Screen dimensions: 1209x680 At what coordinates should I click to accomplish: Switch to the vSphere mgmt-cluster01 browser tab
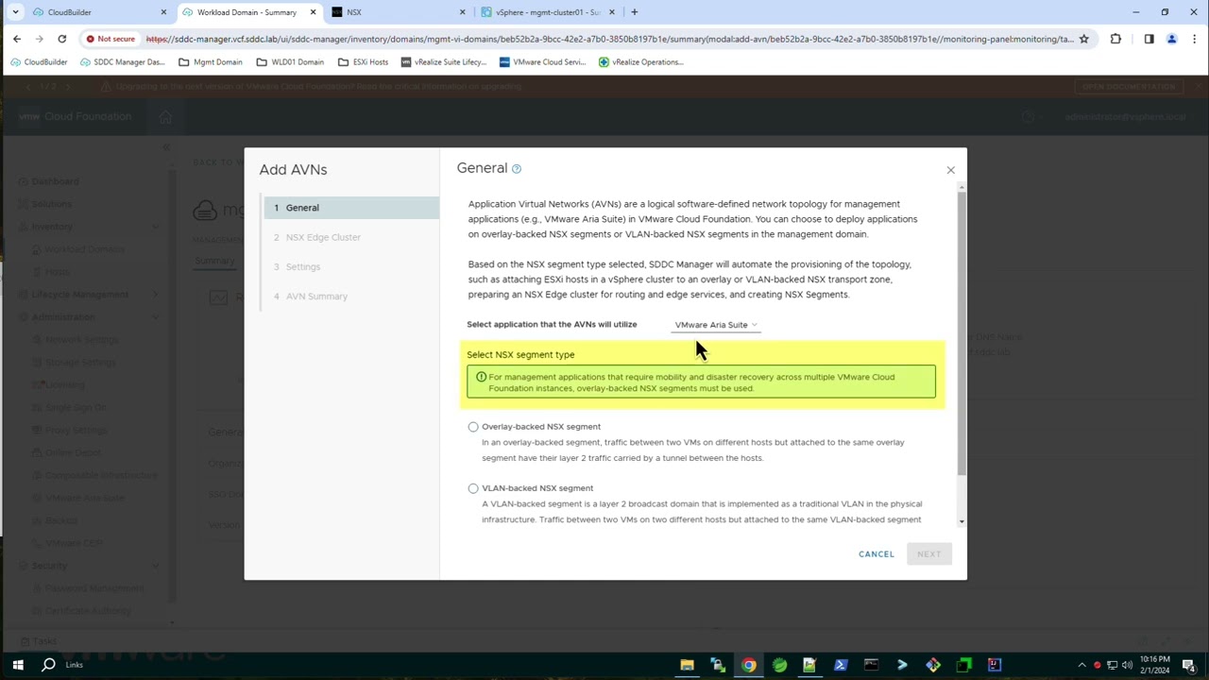pos(548,12)
